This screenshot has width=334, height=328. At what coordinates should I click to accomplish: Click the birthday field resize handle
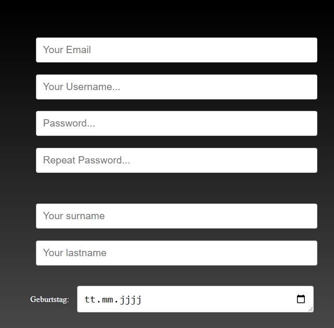(x=311, y=309)
